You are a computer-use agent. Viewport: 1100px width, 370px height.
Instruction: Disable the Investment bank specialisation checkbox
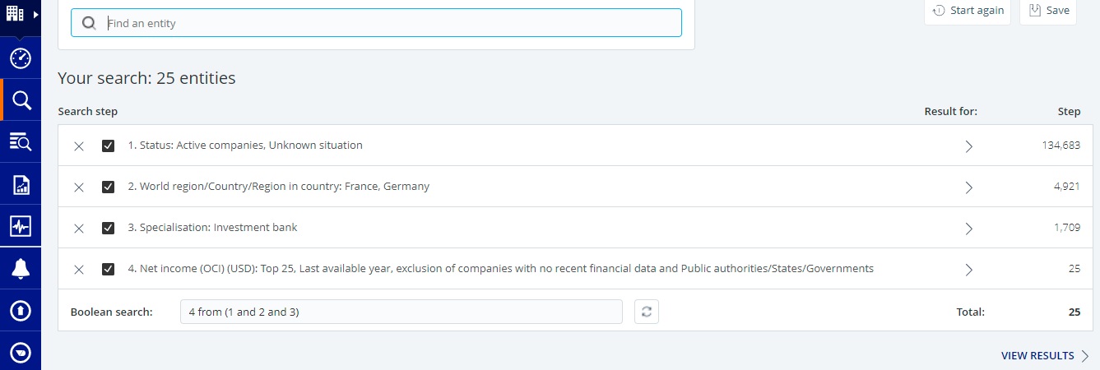(108, 228)
